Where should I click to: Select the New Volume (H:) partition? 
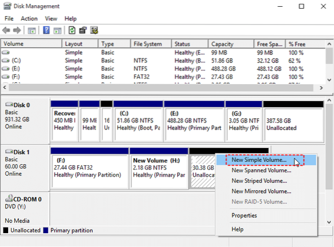[x=159, y=168]
